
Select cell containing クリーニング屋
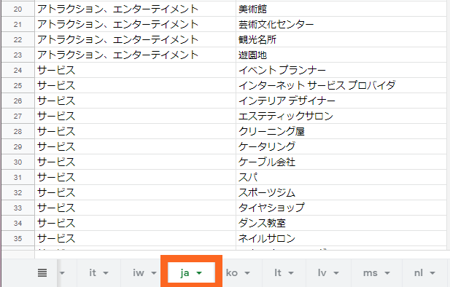coord(341,131)
